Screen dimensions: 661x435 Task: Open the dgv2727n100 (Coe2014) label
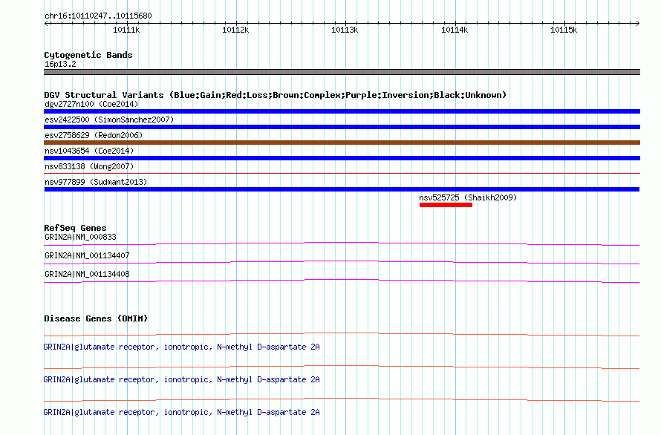tap(91, 104)
